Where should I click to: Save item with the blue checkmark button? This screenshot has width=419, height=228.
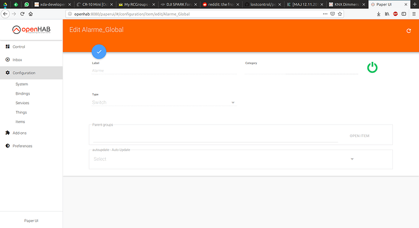pos(99,52)
